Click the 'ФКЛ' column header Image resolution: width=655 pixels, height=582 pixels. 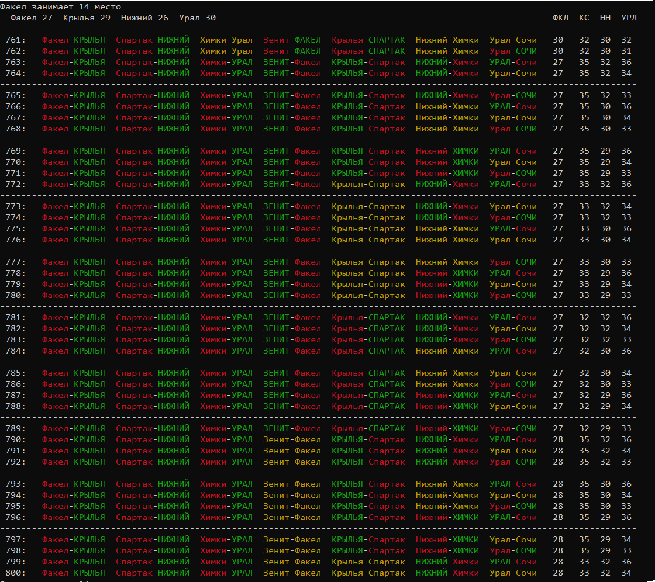(560, 18)
